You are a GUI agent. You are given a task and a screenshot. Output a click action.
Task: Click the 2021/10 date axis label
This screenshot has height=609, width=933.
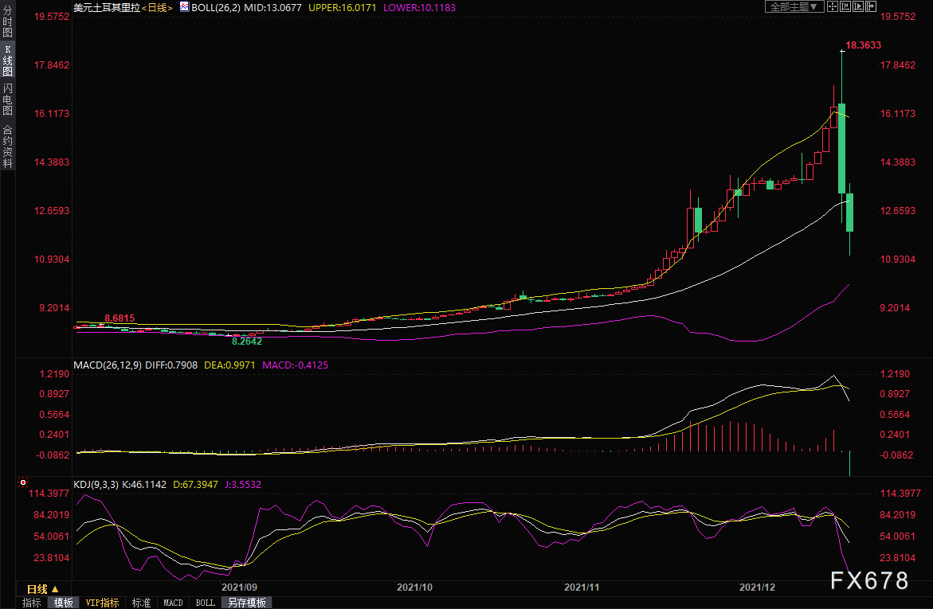[415, 588]
